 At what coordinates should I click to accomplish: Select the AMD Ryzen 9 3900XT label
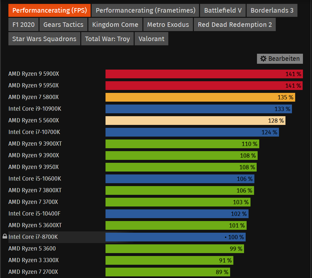coord(35,144)
